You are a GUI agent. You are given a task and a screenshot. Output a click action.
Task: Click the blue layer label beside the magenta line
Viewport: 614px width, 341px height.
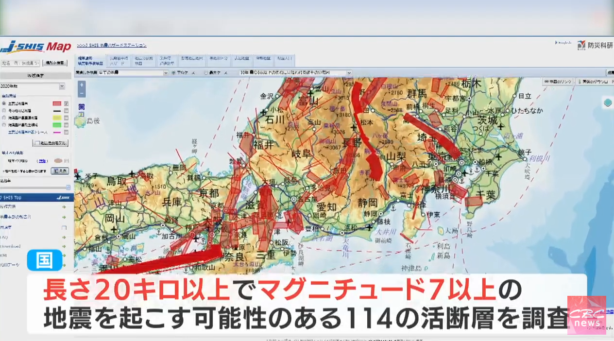point(28,132)
